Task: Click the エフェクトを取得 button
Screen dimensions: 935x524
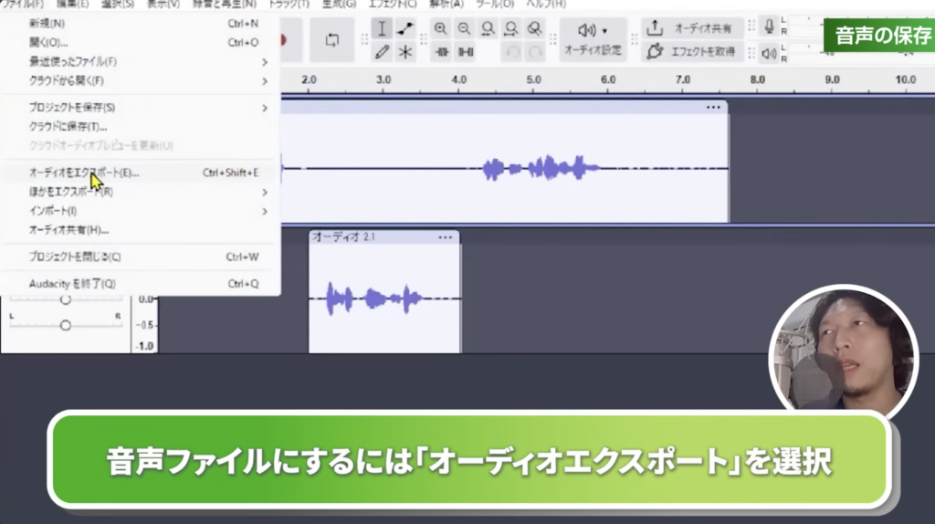Action: tap(691, 52)
